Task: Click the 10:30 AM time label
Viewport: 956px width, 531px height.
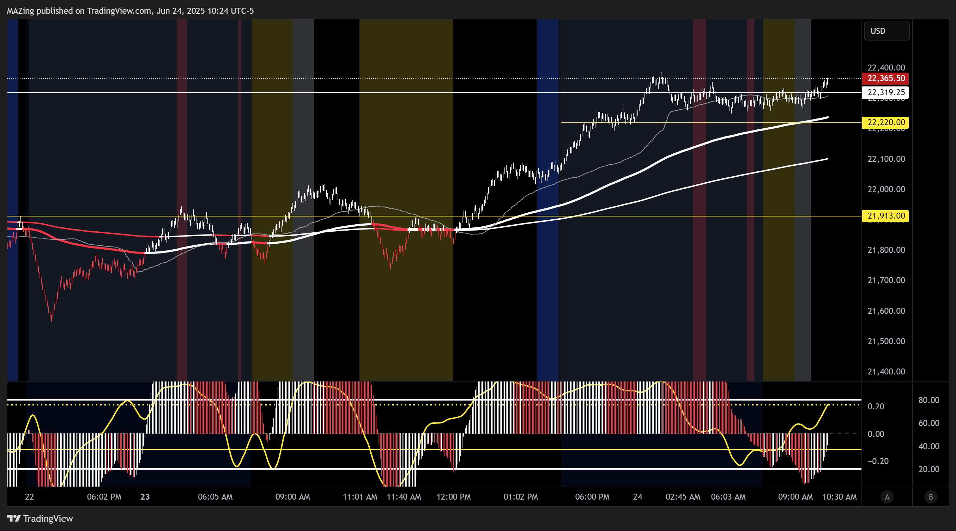Action: (x=840, y=497)
